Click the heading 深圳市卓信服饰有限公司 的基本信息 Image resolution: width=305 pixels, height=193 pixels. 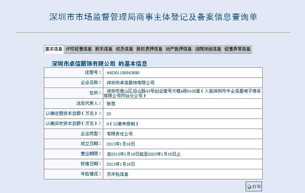[99, 63]
